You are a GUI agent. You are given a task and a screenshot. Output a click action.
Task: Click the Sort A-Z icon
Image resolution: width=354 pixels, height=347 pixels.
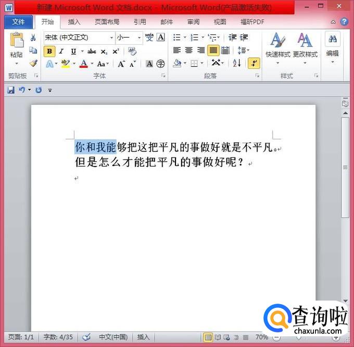(x=237, y=63)
